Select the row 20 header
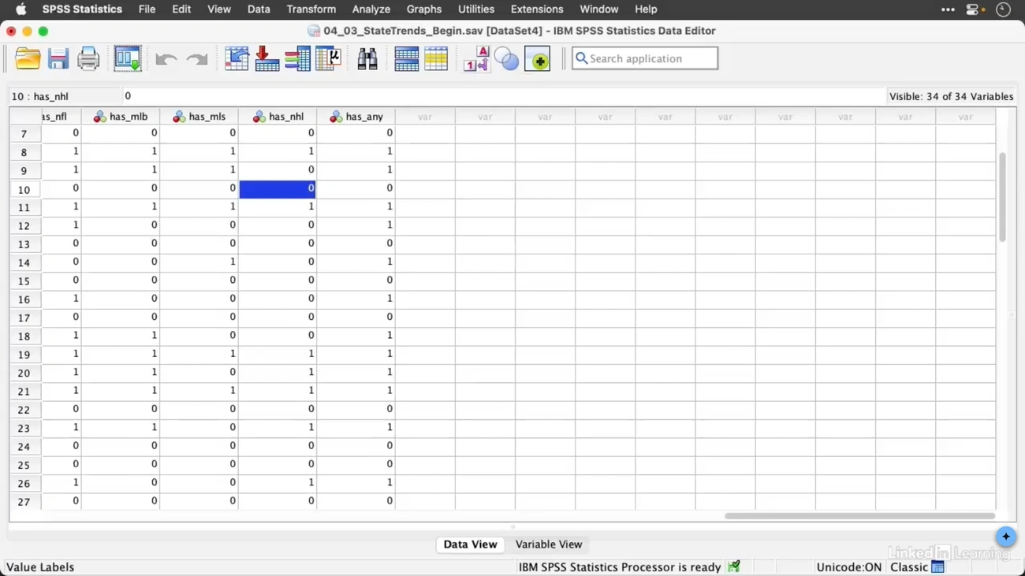The image size is (1025, 576). pyautogui.click(x=24, y=373)
